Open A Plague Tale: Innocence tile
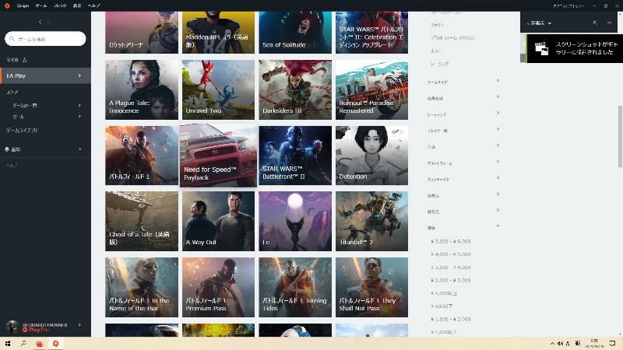This screenshot has width=623, height=350. pos(142,89)
